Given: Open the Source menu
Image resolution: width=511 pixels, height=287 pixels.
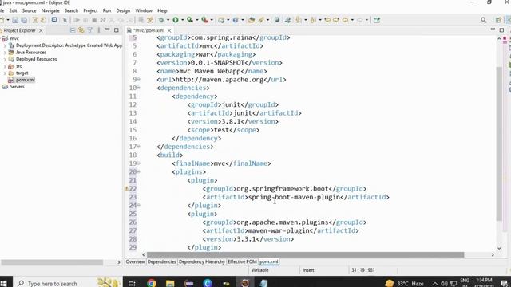Looking at the screenshot, I should pos(29,10).
